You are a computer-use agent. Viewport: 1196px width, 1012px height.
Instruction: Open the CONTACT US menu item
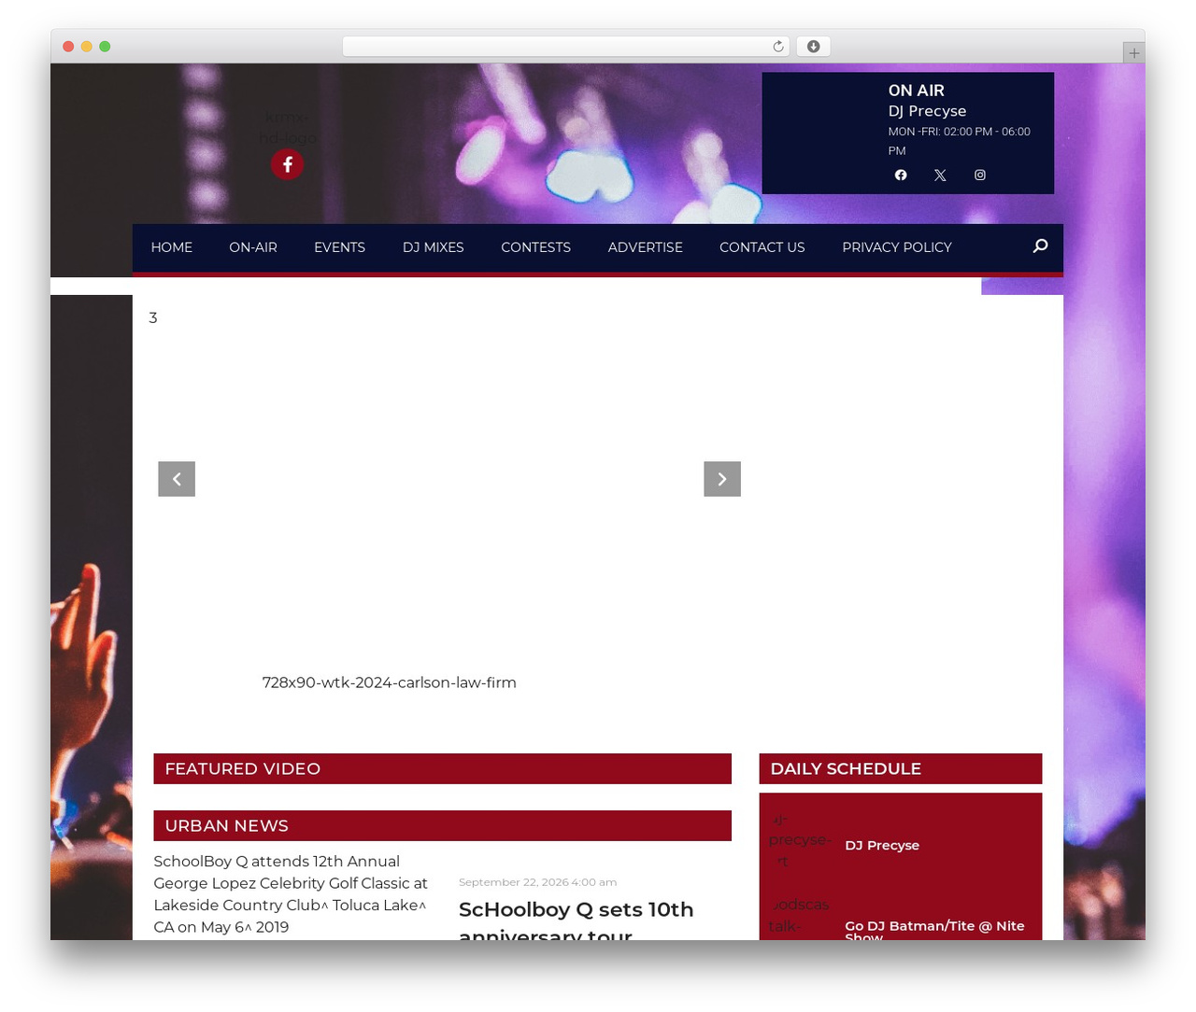point(762,247)
